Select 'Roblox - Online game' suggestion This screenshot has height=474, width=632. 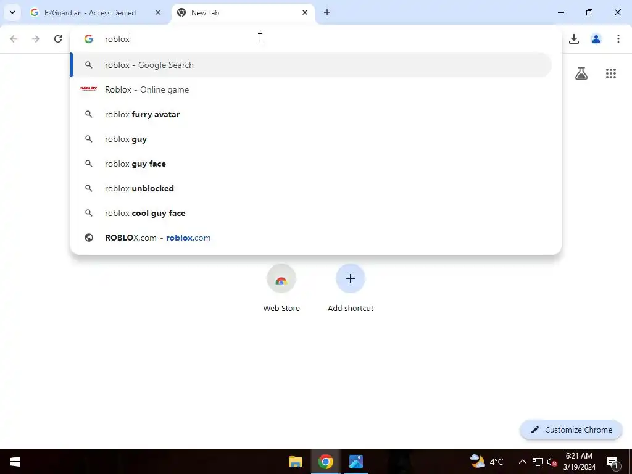311,89
